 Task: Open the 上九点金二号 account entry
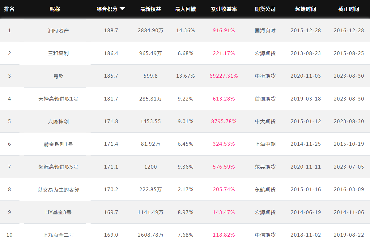(x=58, y=235)
